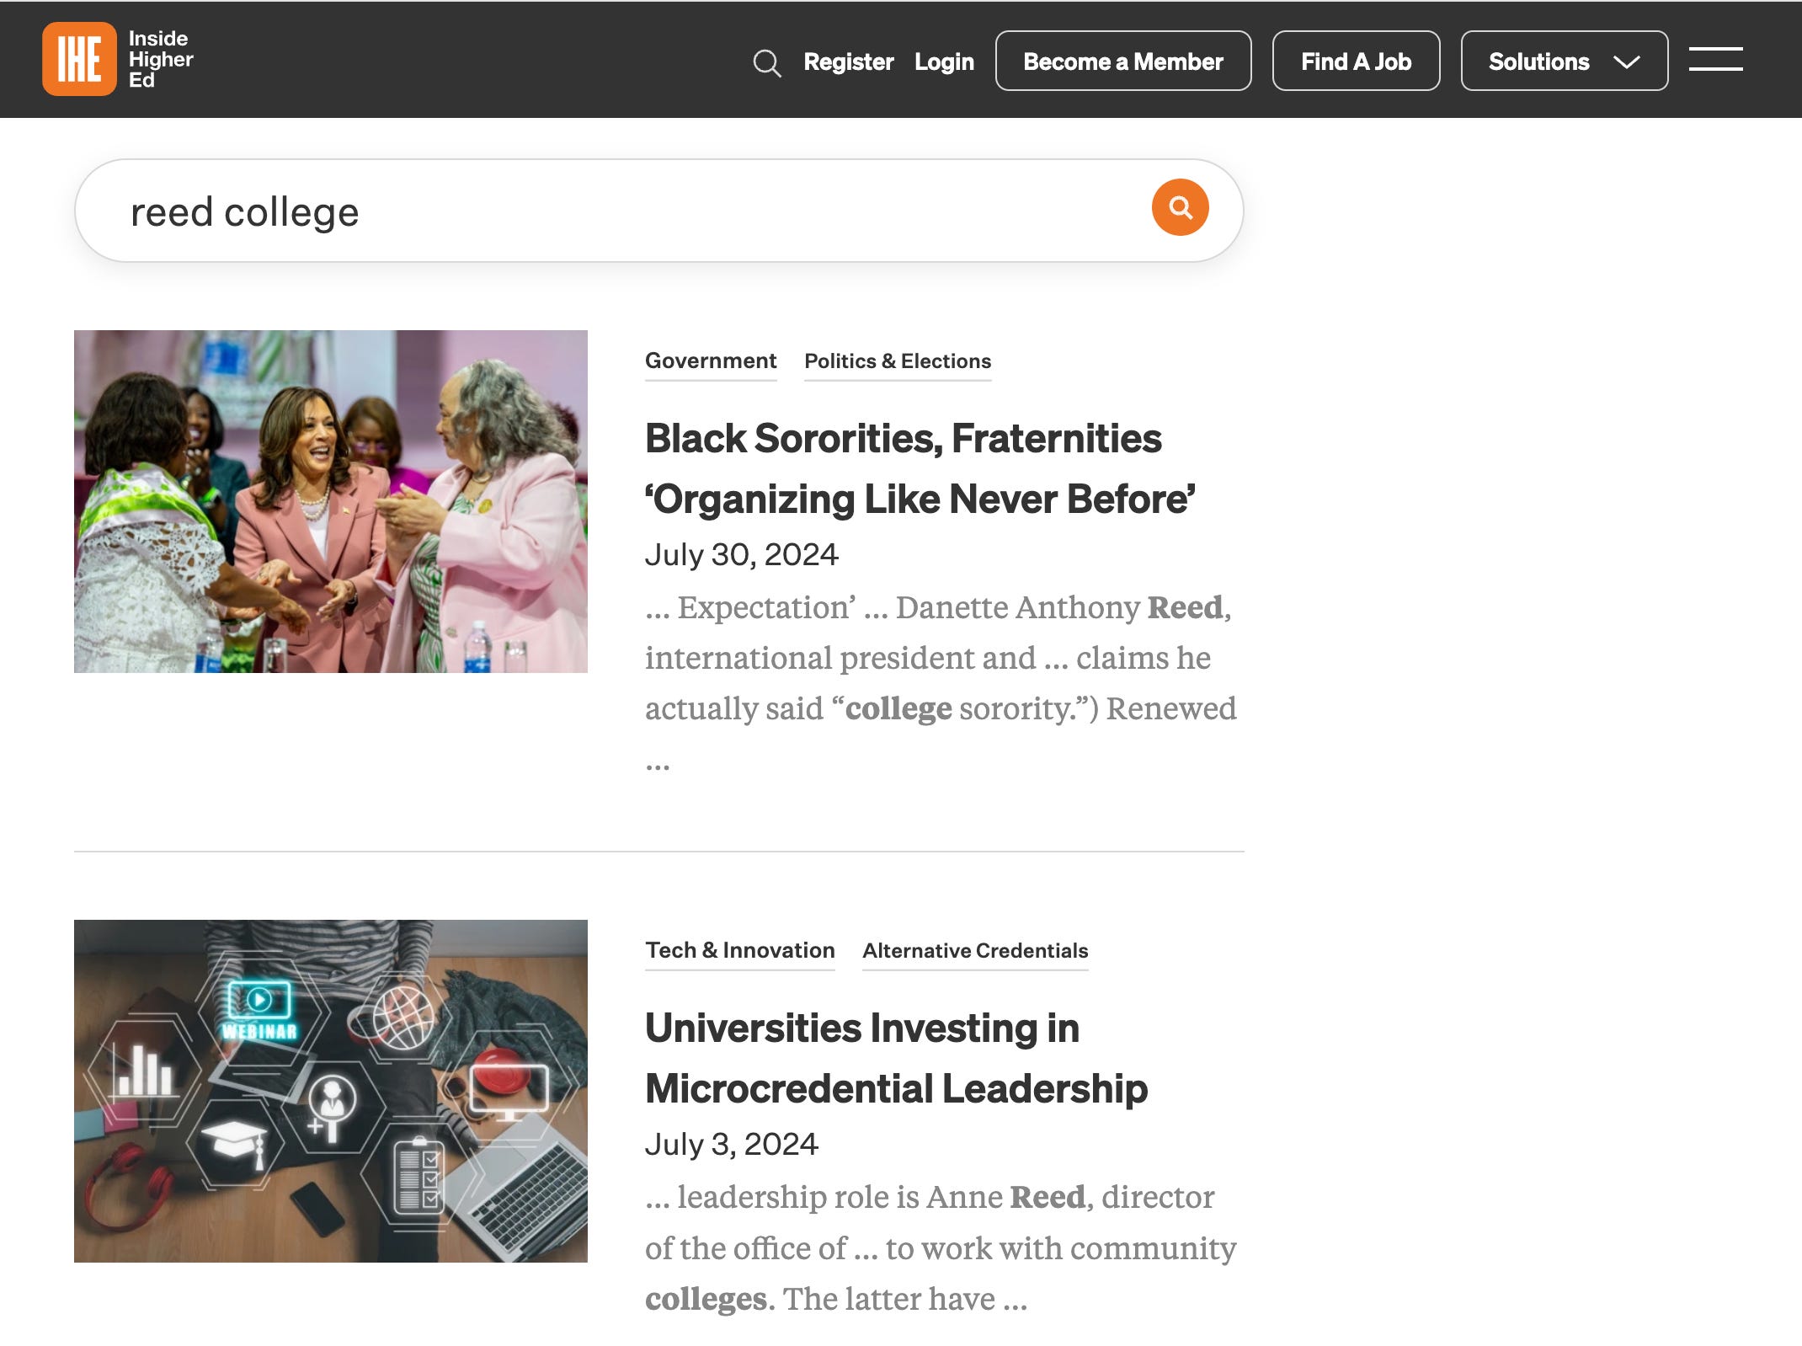Click the 'July 3, 2024' date text

[731, 1144]
